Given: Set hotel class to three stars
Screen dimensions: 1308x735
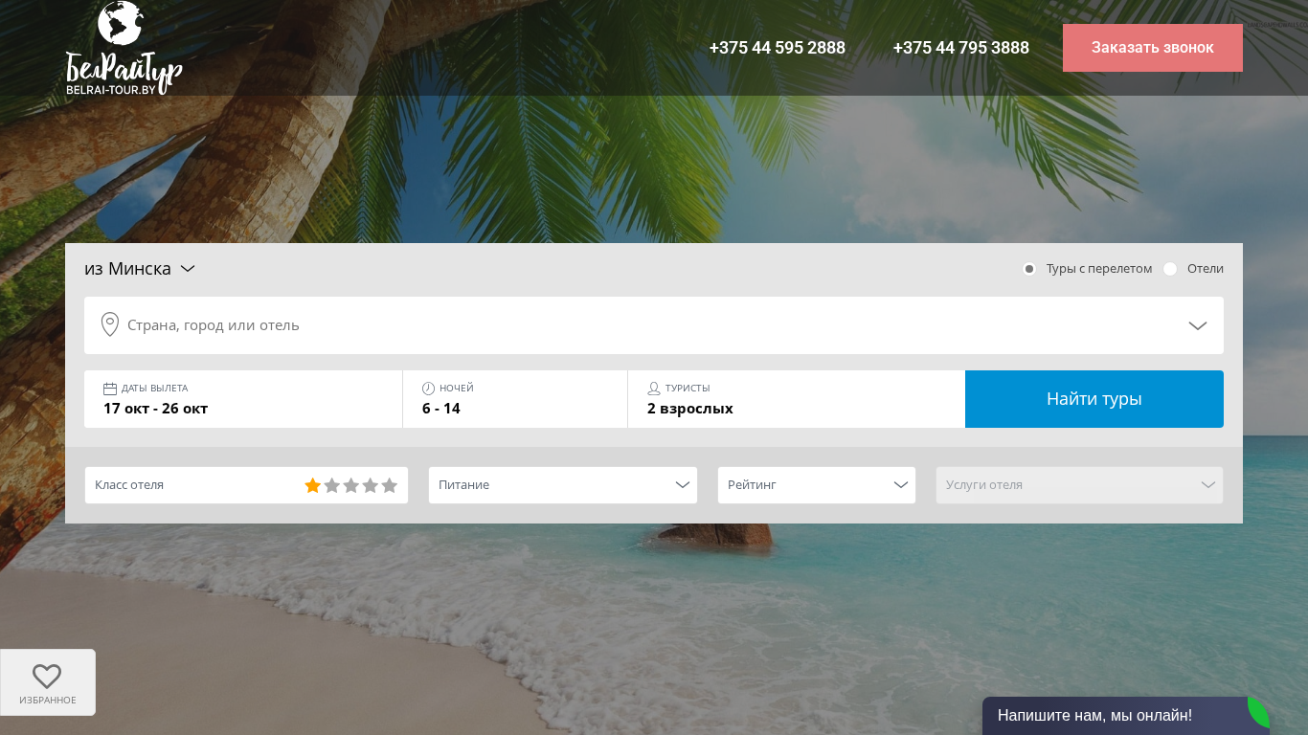Looking at the screenshot, I should point(351,485).
